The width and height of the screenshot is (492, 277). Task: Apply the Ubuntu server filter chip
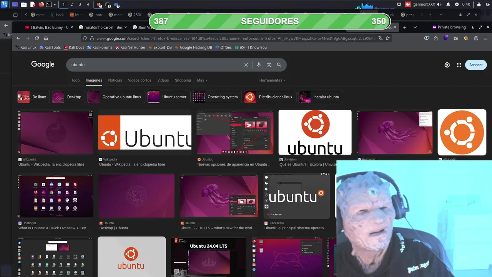(169, 97)
